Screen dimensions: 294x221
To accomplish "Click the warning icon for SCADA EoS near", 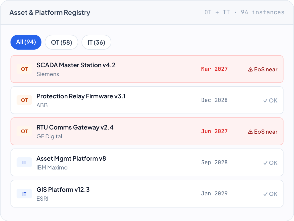I will [250, 69].
